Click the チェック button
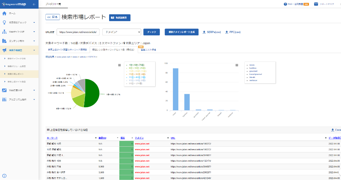Viewport: 341px width, 180px height. pos(152,32)
